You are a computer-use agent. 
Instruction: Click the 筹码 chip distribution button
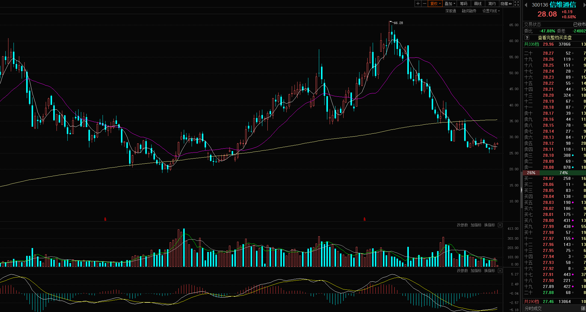coord(464,4)
